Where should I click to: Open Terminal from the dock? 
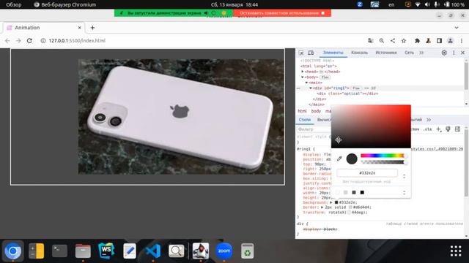(x=59, y=251)
